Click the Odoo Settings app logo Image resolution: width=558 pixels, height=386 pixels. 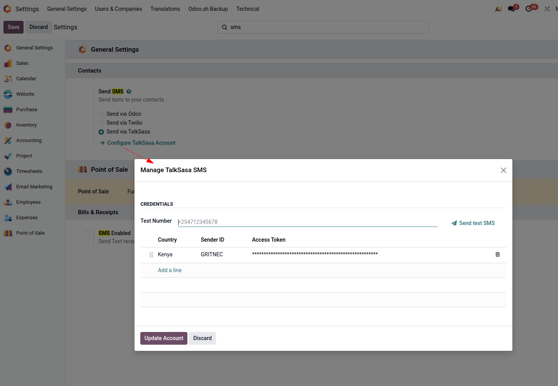tap(7, 8)
